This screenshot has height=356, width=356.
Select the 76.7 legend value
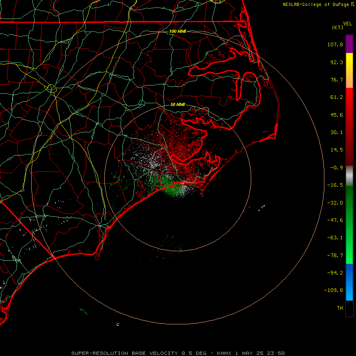(x=337, y=80)
